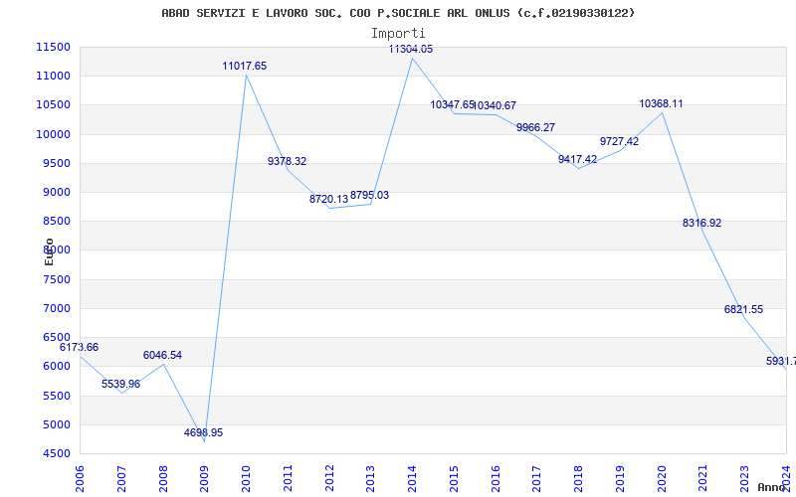Click the y-axis value 7000
This screenshot has height=497, width=796.
click(x=56, y=308)
